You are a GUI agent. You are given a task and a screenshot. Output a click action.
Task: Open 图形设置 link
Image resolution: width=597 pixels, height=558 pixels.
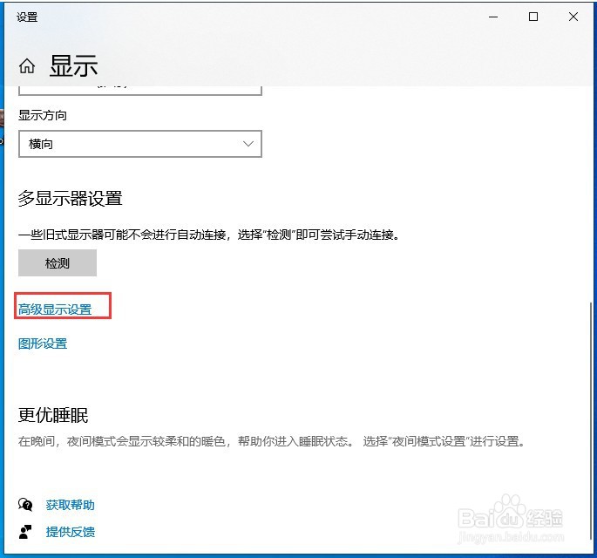[x=43, y=344]
